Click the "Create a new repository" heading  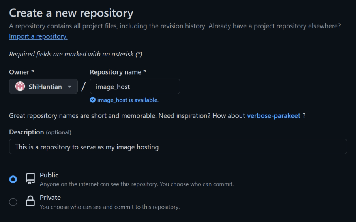71,13
